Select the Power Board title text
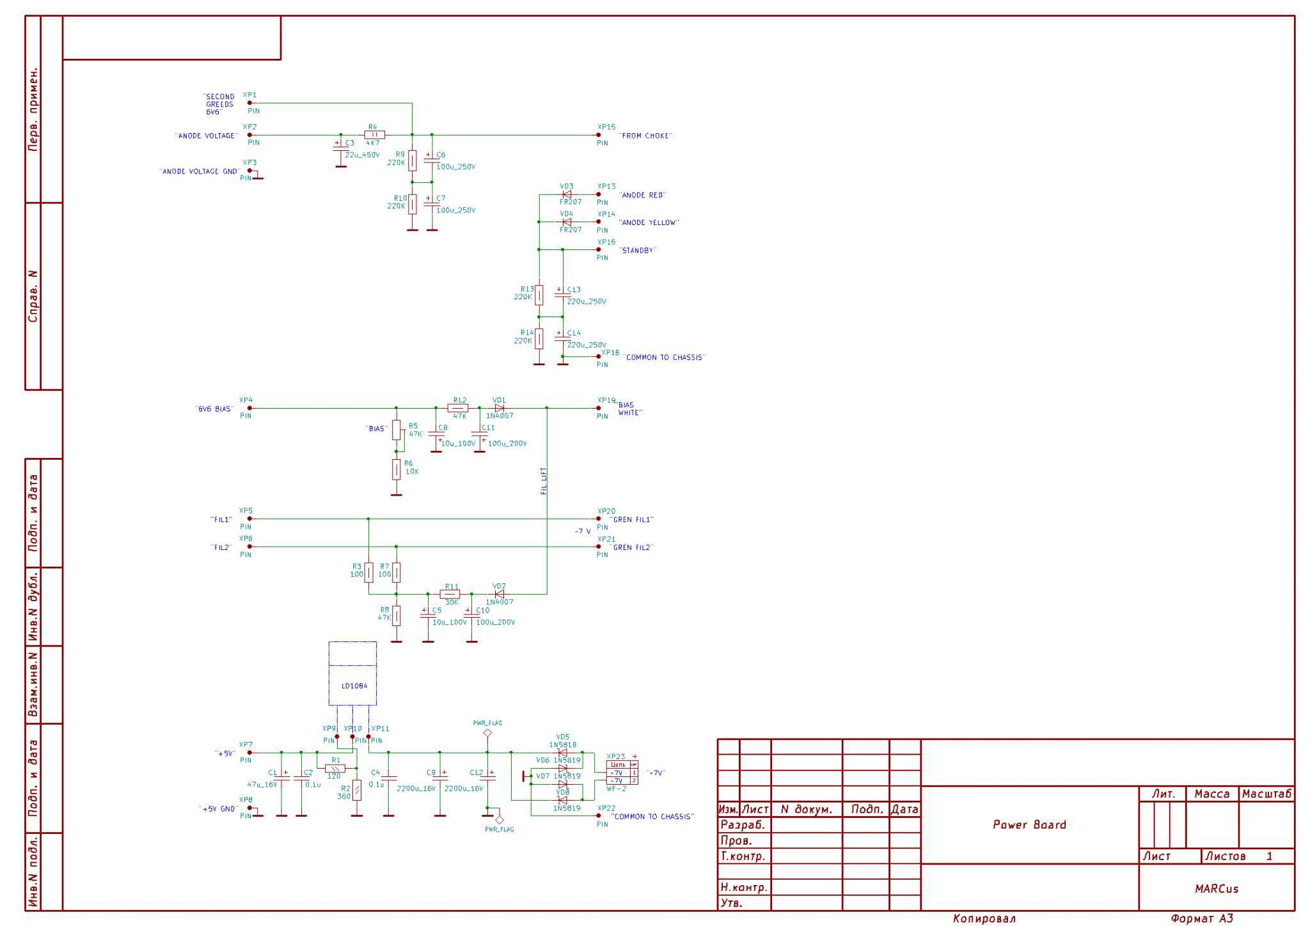Viewport: 1310px width, 926px height. coord(1029,824)
